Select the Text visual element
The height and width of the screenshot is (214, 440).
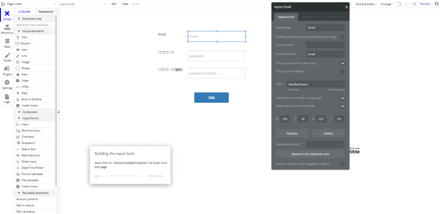pos(35,37)
